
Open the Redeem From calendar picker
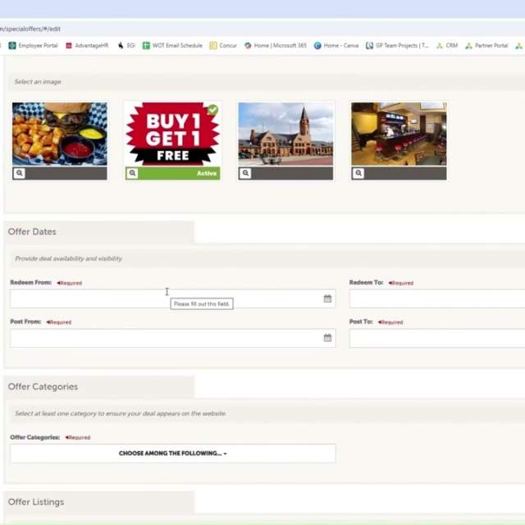(327, 299)
